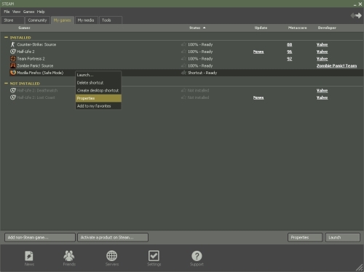
Task: Sort by the Metascore column header
Action: (x=297, y=28)
